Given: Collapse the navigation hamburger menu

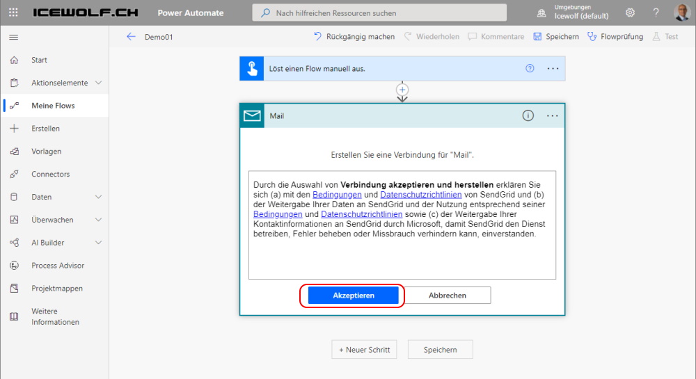Looking at the screenshot, I should pyautogui.click(x=14, y=38).
